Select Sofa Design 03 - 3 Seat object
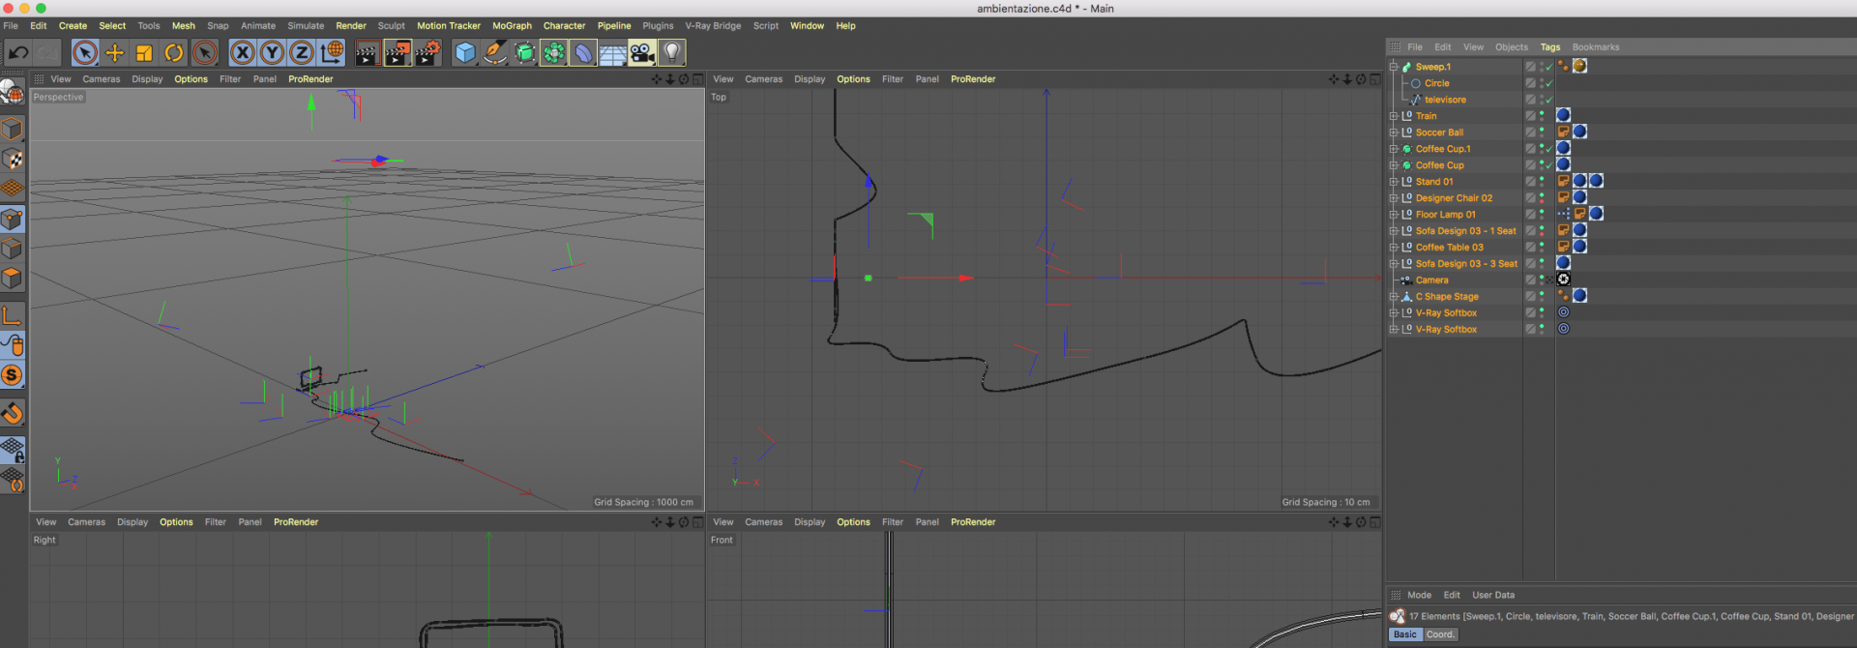 [x=1466, y=264]
